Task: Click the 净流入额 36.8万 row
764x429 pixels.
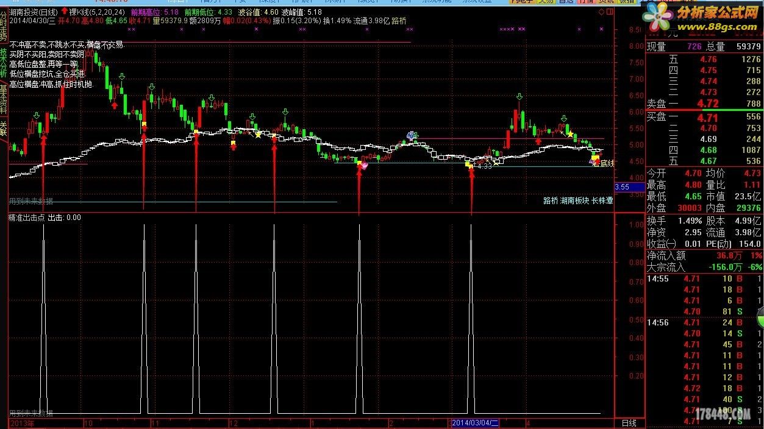Action: pos(704,256)
